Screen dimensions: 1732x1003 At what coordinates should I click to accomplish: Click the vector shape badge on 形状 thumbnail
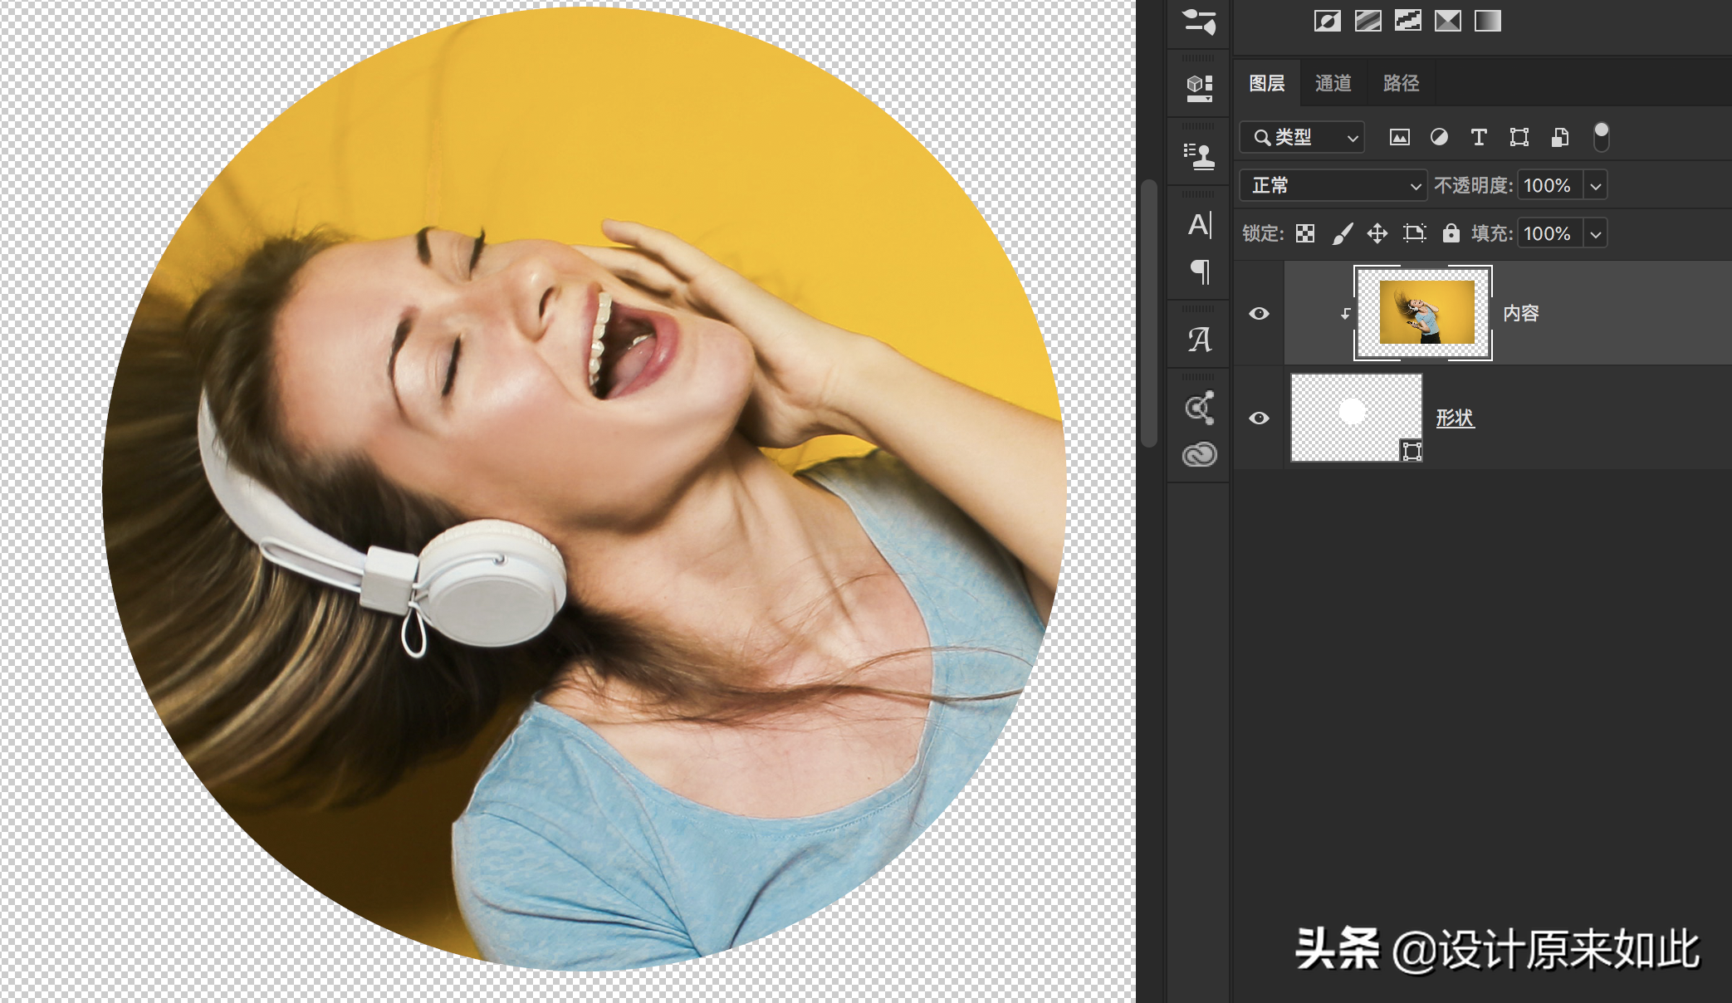click(1412, 451)
